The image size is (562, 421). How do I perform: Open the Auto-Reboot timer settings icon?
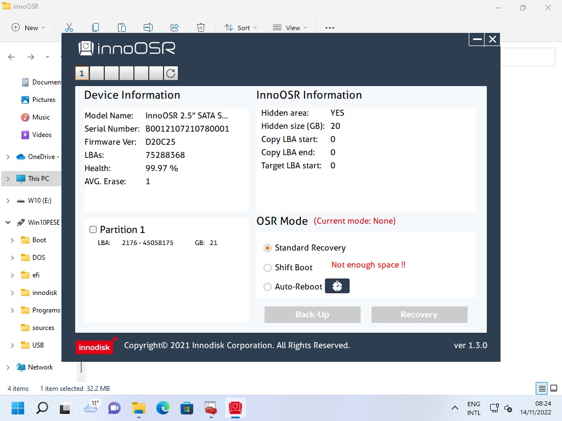337,286
